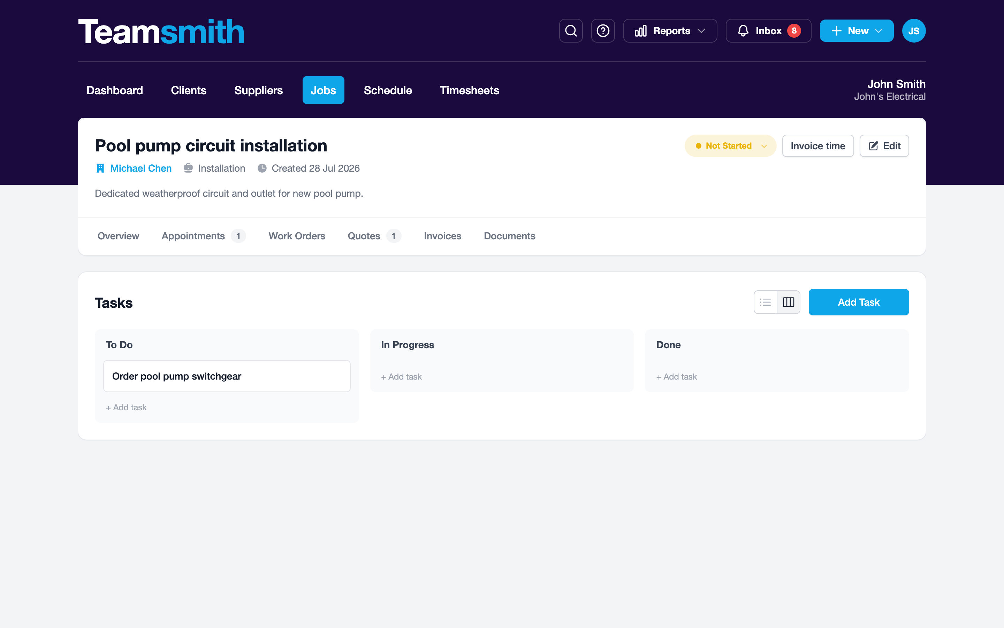Screen dimensions: 1004x628
Task: Switch to the Documents tab
Action: pos(509,236)
